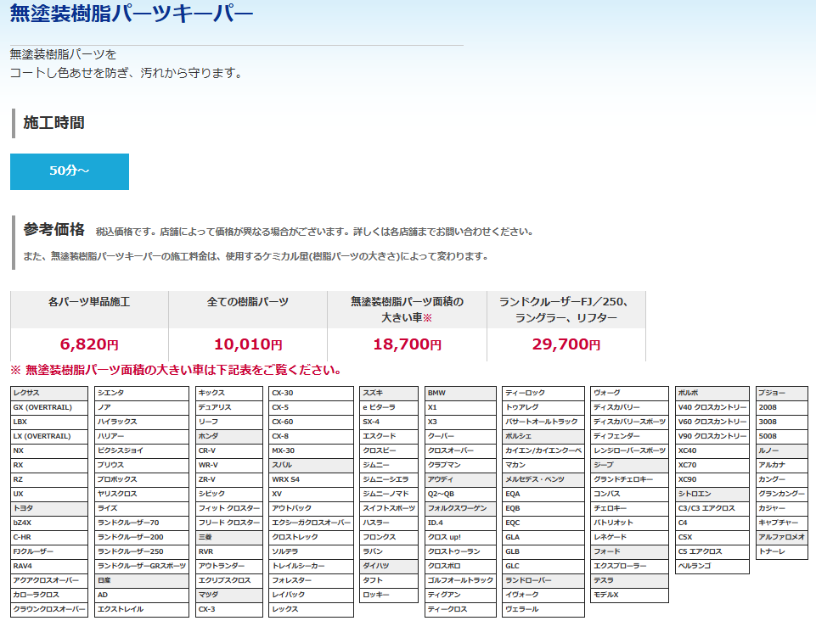Click the ID.4 cell
Viewport: 816px width, 632px height.
(460, 523)
